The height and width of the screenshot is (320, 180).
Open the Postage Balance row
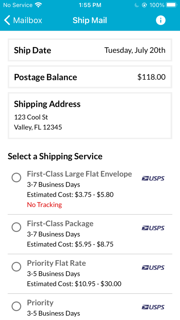[x=90, y=77]
